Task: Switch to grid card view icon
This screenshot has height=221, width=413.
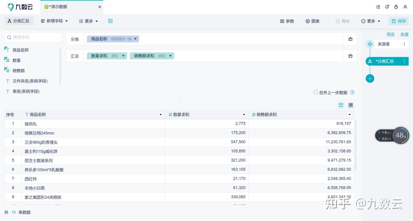Action: [351, 105]
